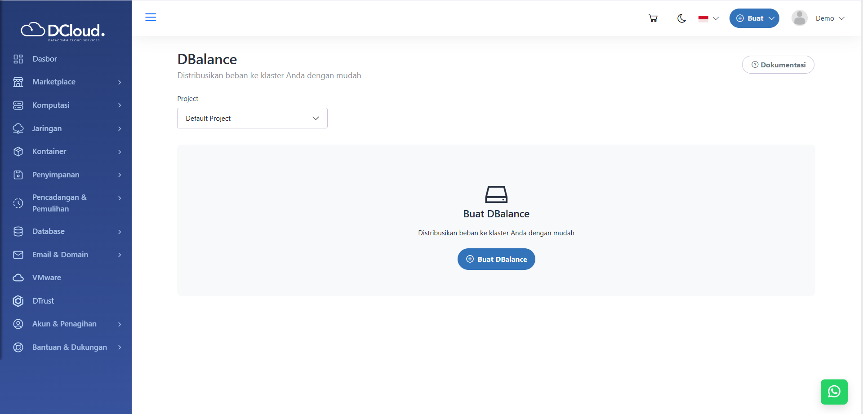The image size is (863, 414).
Task: Click the Dasbor grid icon
Action: 18,59
